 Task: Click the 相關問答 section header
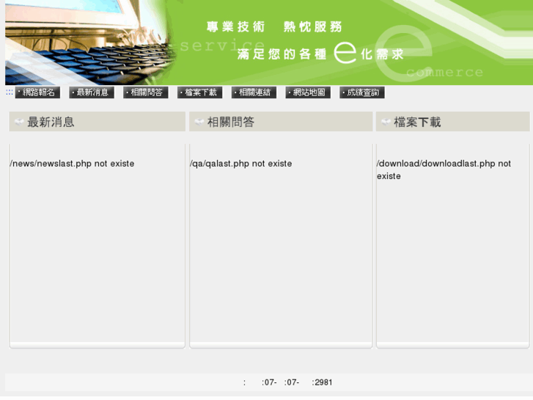tap(281, 122)
